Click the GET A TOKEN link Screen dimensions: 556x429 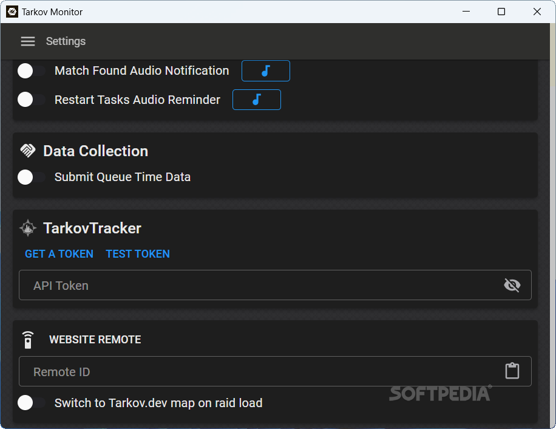pos(59,254)
